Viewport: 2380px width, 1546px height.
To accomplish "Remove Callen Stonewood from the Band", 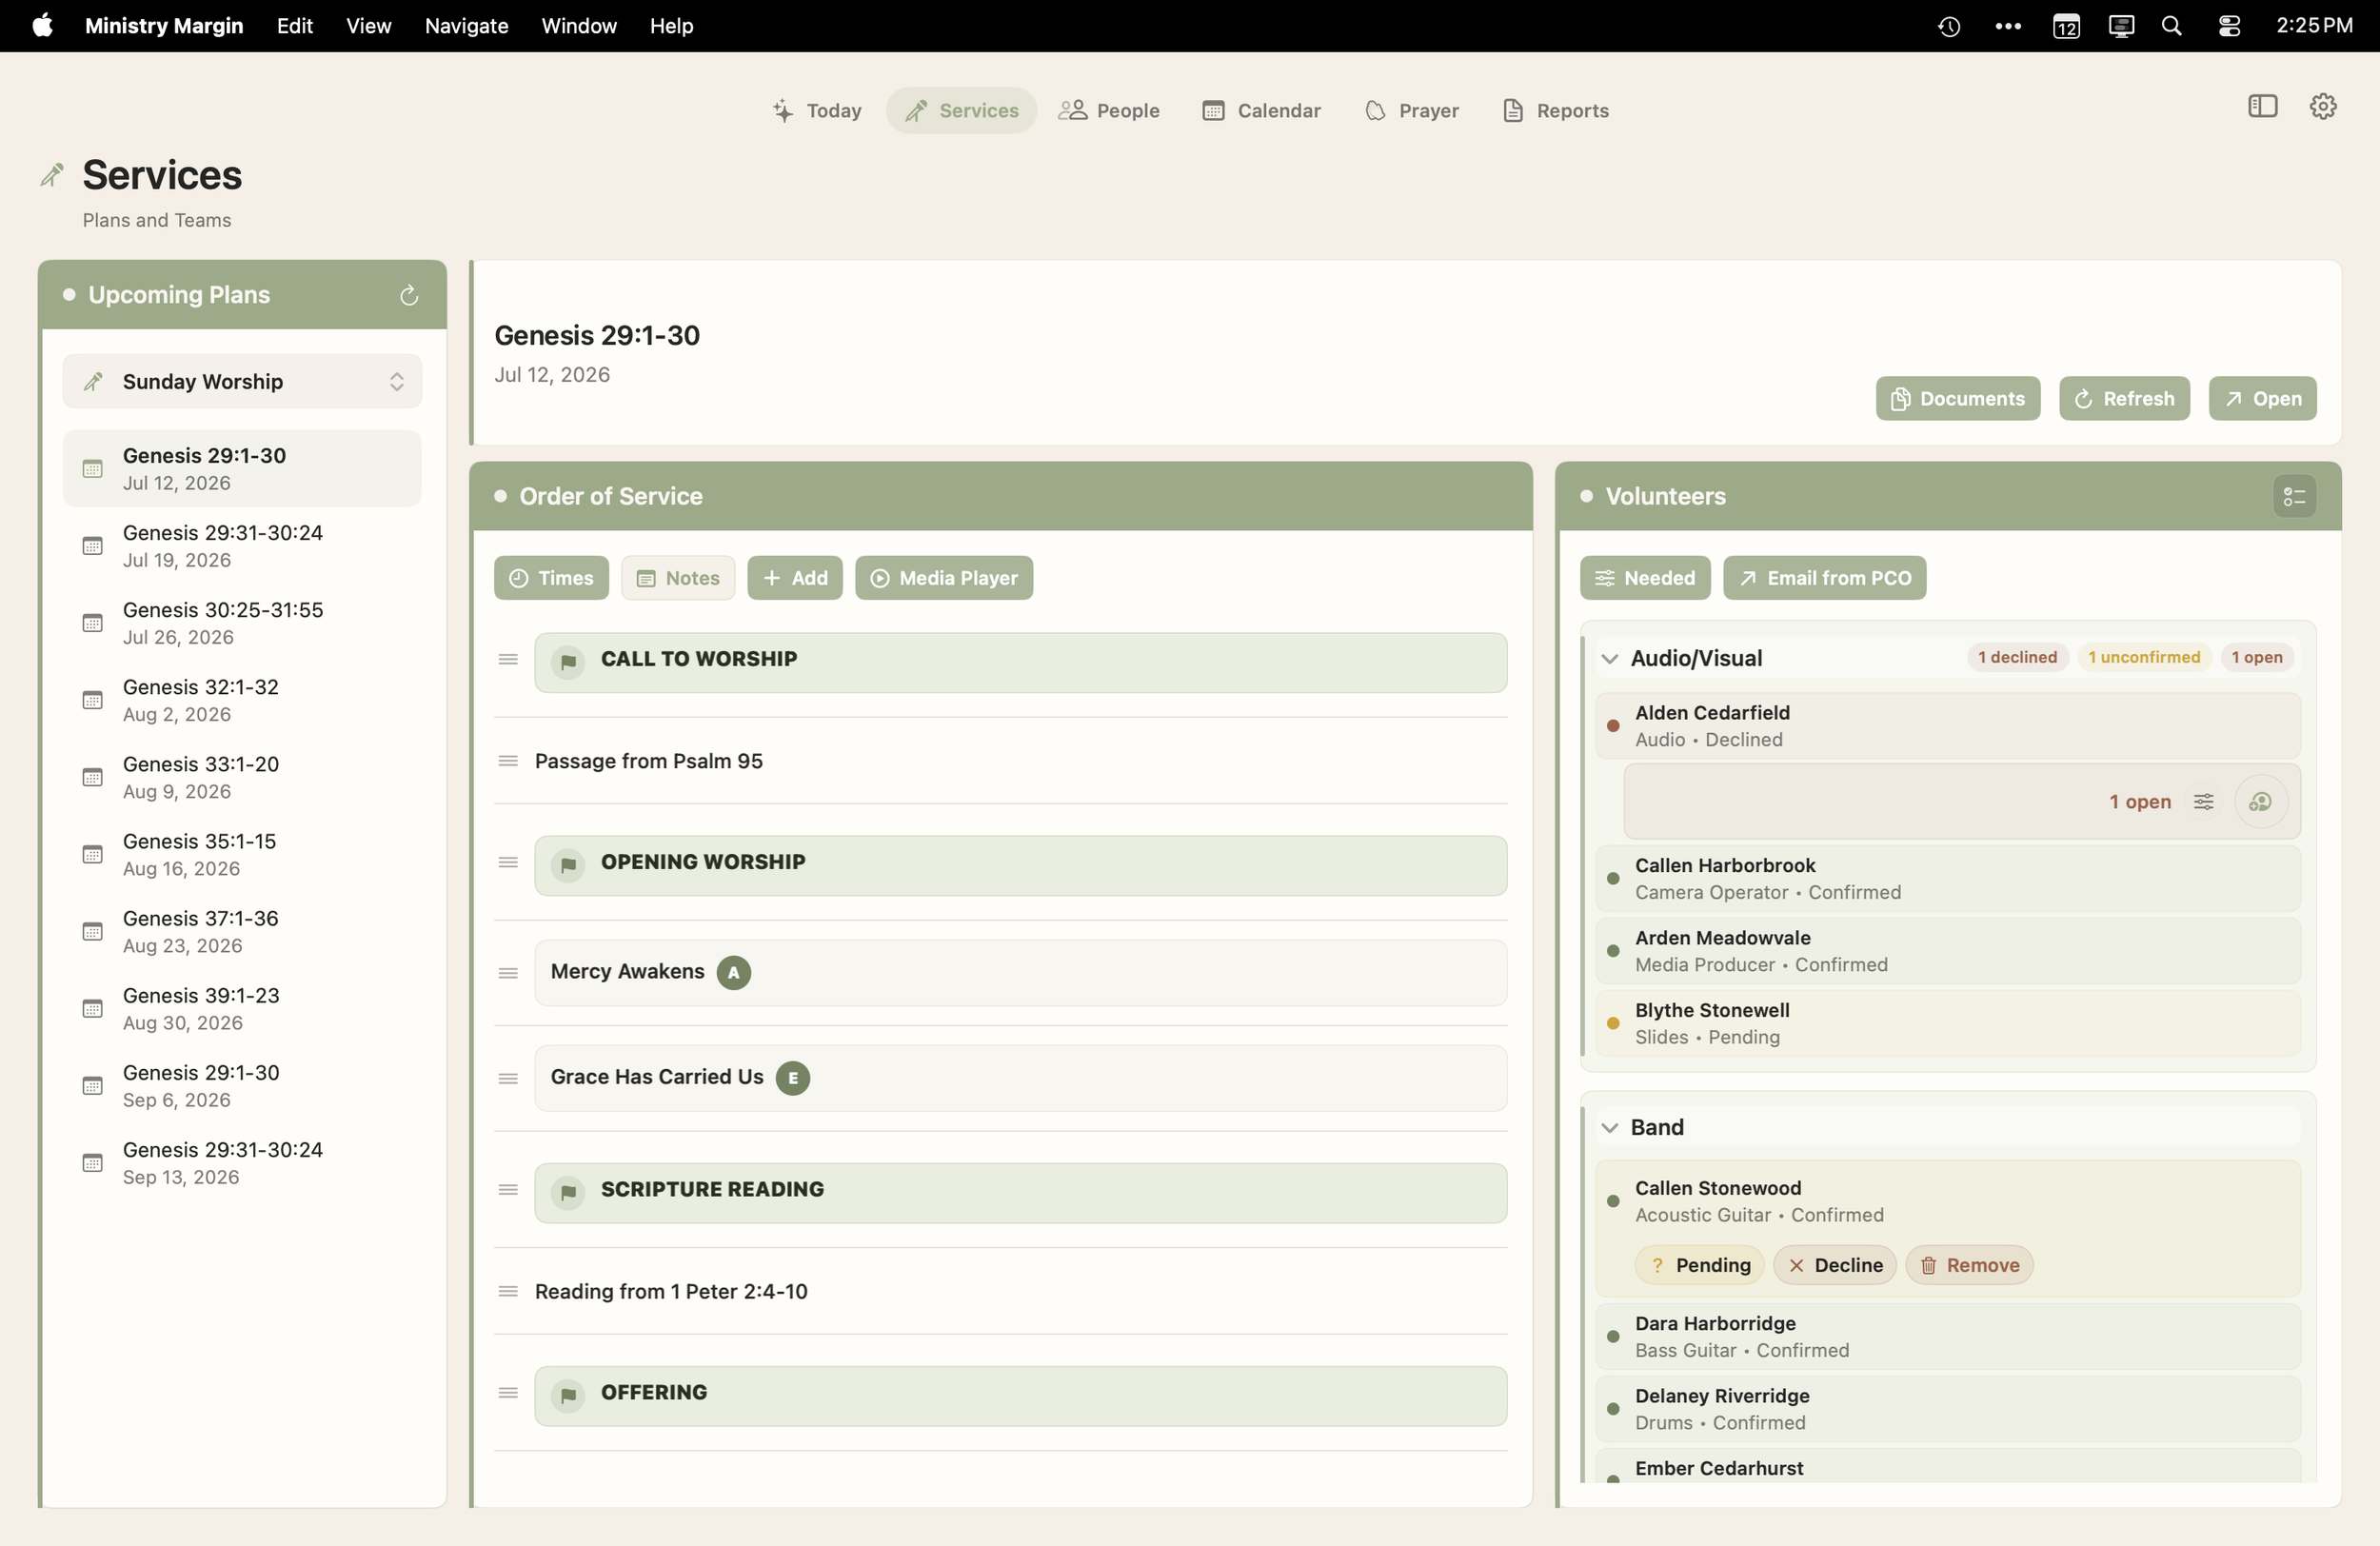I will [x=1968, y=1265].
